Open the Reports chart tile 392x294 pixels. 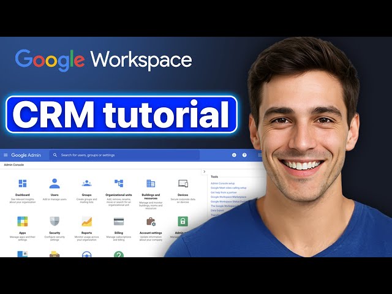click(x=86, y=228)
